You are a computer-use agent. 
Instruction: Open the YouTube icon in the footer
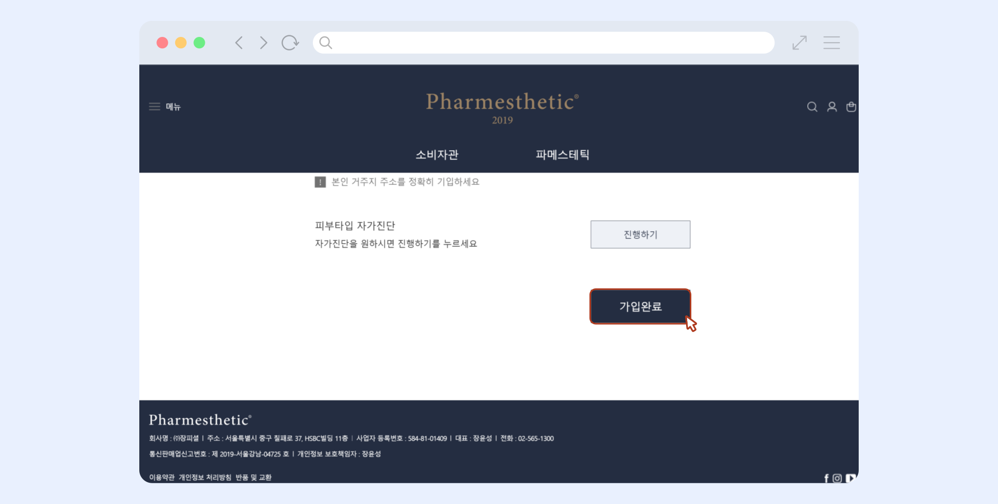[850, 479]
